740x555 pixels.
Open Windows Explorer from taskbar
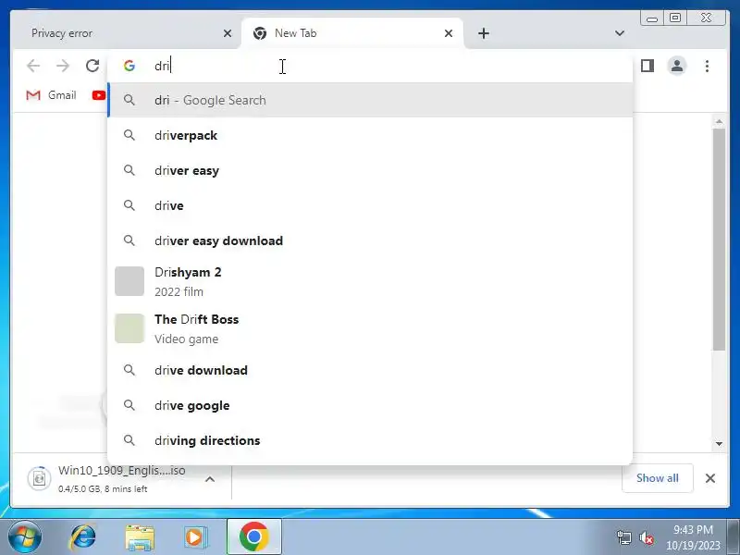(140, 538)
